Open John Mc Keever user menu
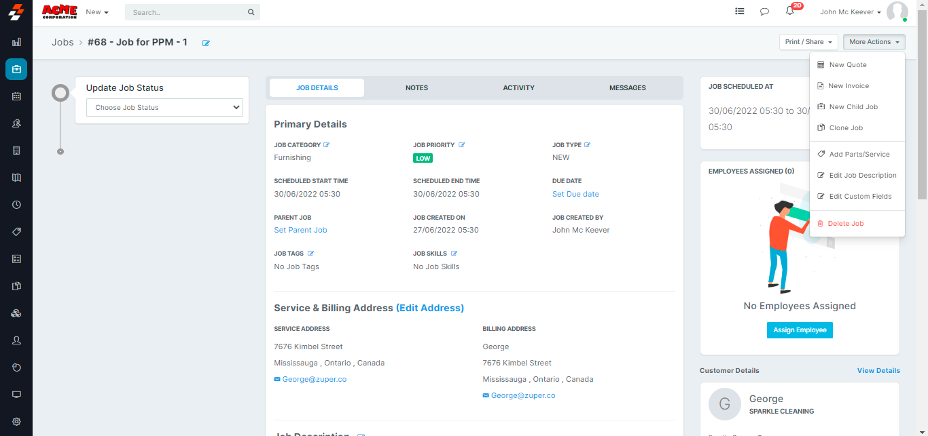Screen dimensions: 928x436 [x=850, y=12]
